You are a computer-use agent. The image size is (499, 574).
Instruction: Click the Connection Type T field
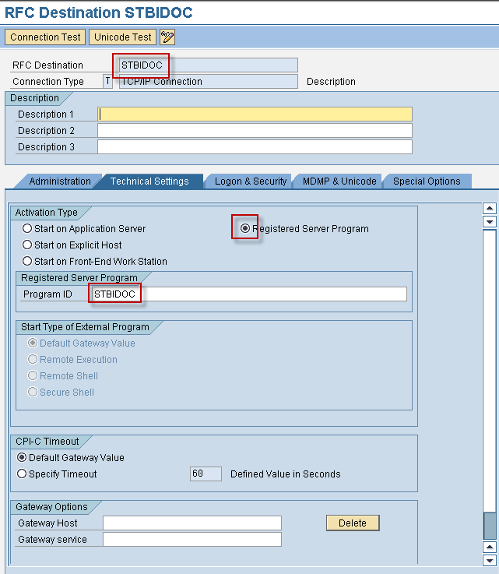click(x=107, y=81)
